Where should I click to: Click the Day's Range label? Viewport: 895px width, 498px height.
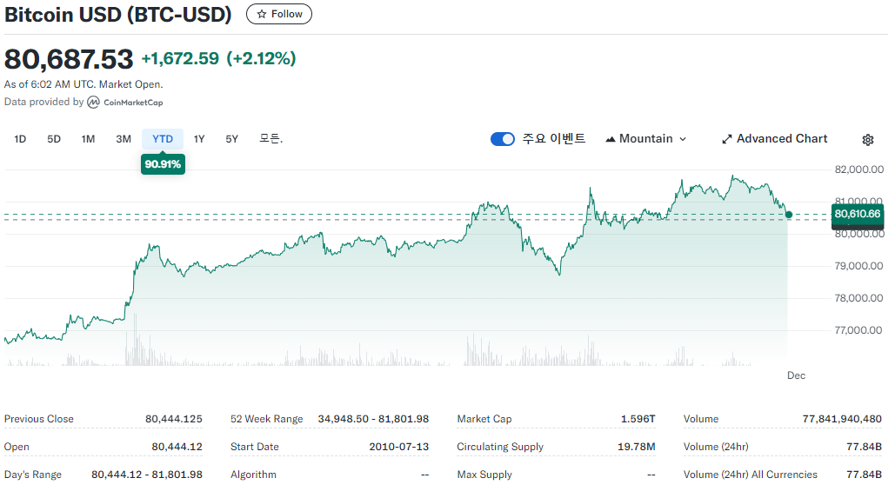(32, 475)
